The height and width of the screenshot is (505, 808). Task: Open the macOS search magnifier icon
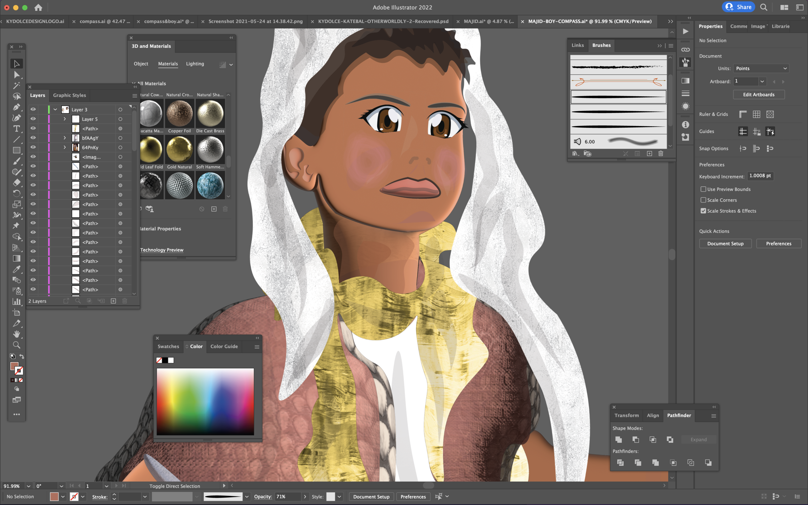[x=764, y=7]
